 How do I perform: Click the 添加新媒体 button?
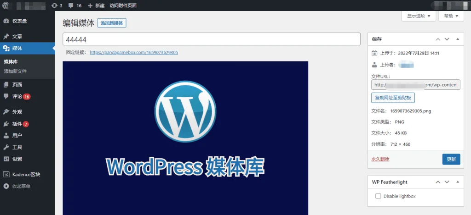tap(112, 23)
